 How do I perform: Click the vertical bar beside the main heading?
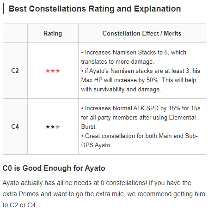(x=4, y=9)
